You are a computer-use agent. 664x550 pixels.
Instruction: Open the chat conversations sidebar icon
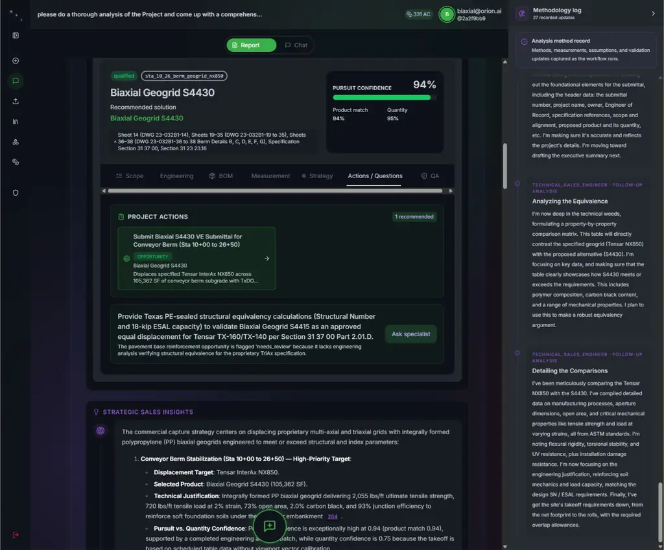click(x=16, y=81)
